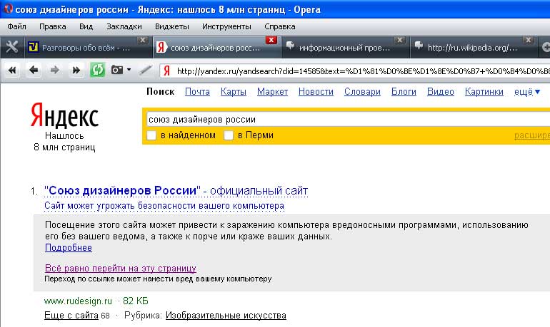This screenshot has width=550, height=327.
Task: Tick the 'в Перми' checkbox
Action: 229,135
